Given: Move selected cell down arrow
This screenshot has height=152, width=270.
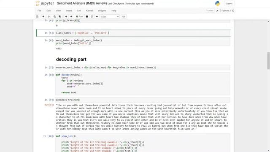Looking at the screenshot, I should (71, 16).
